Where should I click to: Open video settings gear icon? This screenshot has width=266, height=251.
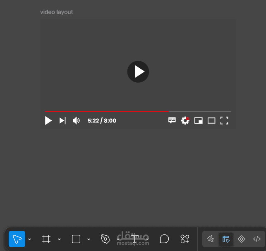(185, 121)
